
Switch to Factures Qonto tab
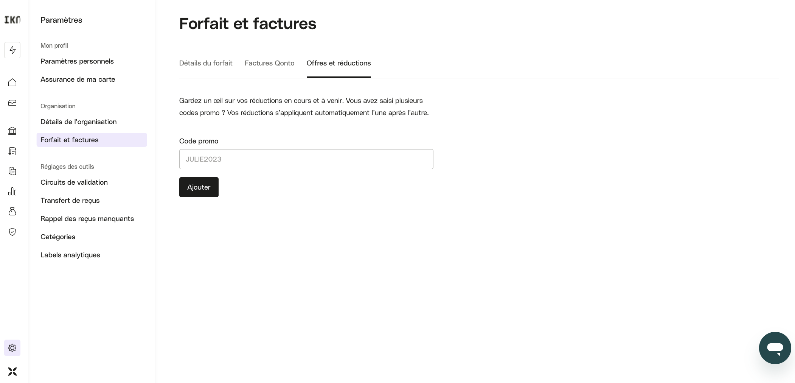pyautogui.click(x=270, y=63)
